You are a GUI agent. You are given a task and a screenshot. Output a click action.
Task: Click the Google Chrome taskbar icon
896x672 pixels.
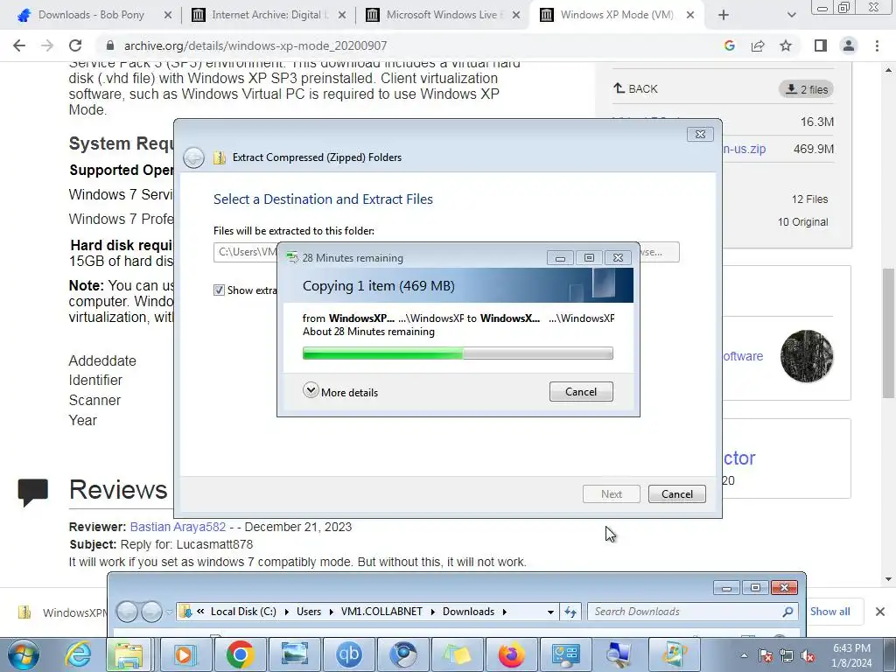[x=240, y=654]
